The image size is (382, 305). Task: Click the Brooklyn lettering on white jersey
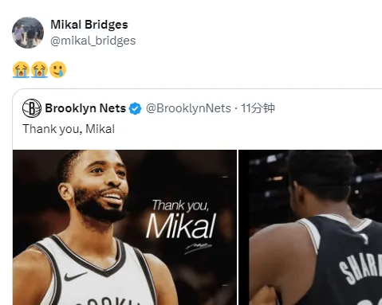106,301
